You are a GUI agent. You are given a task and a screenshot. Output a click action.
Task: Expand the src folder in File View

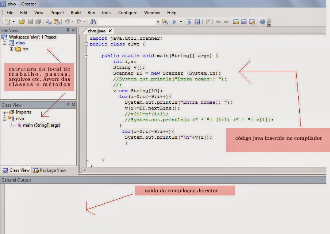click(11, 48)
